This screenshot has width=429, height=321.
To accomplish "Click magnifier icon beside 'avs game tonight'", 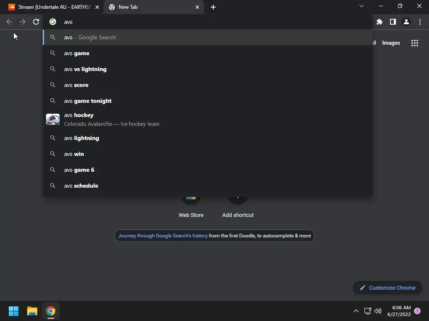I will click(53, 101).
